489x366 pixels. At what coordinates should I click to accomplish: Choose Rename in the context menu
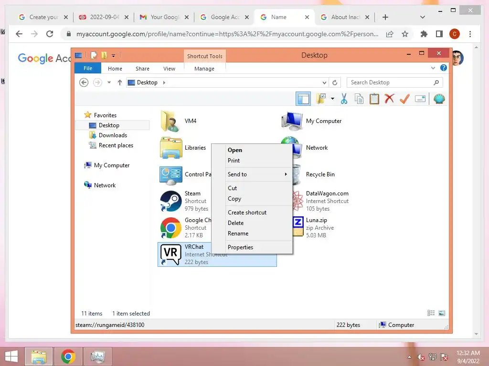point(238,234)
